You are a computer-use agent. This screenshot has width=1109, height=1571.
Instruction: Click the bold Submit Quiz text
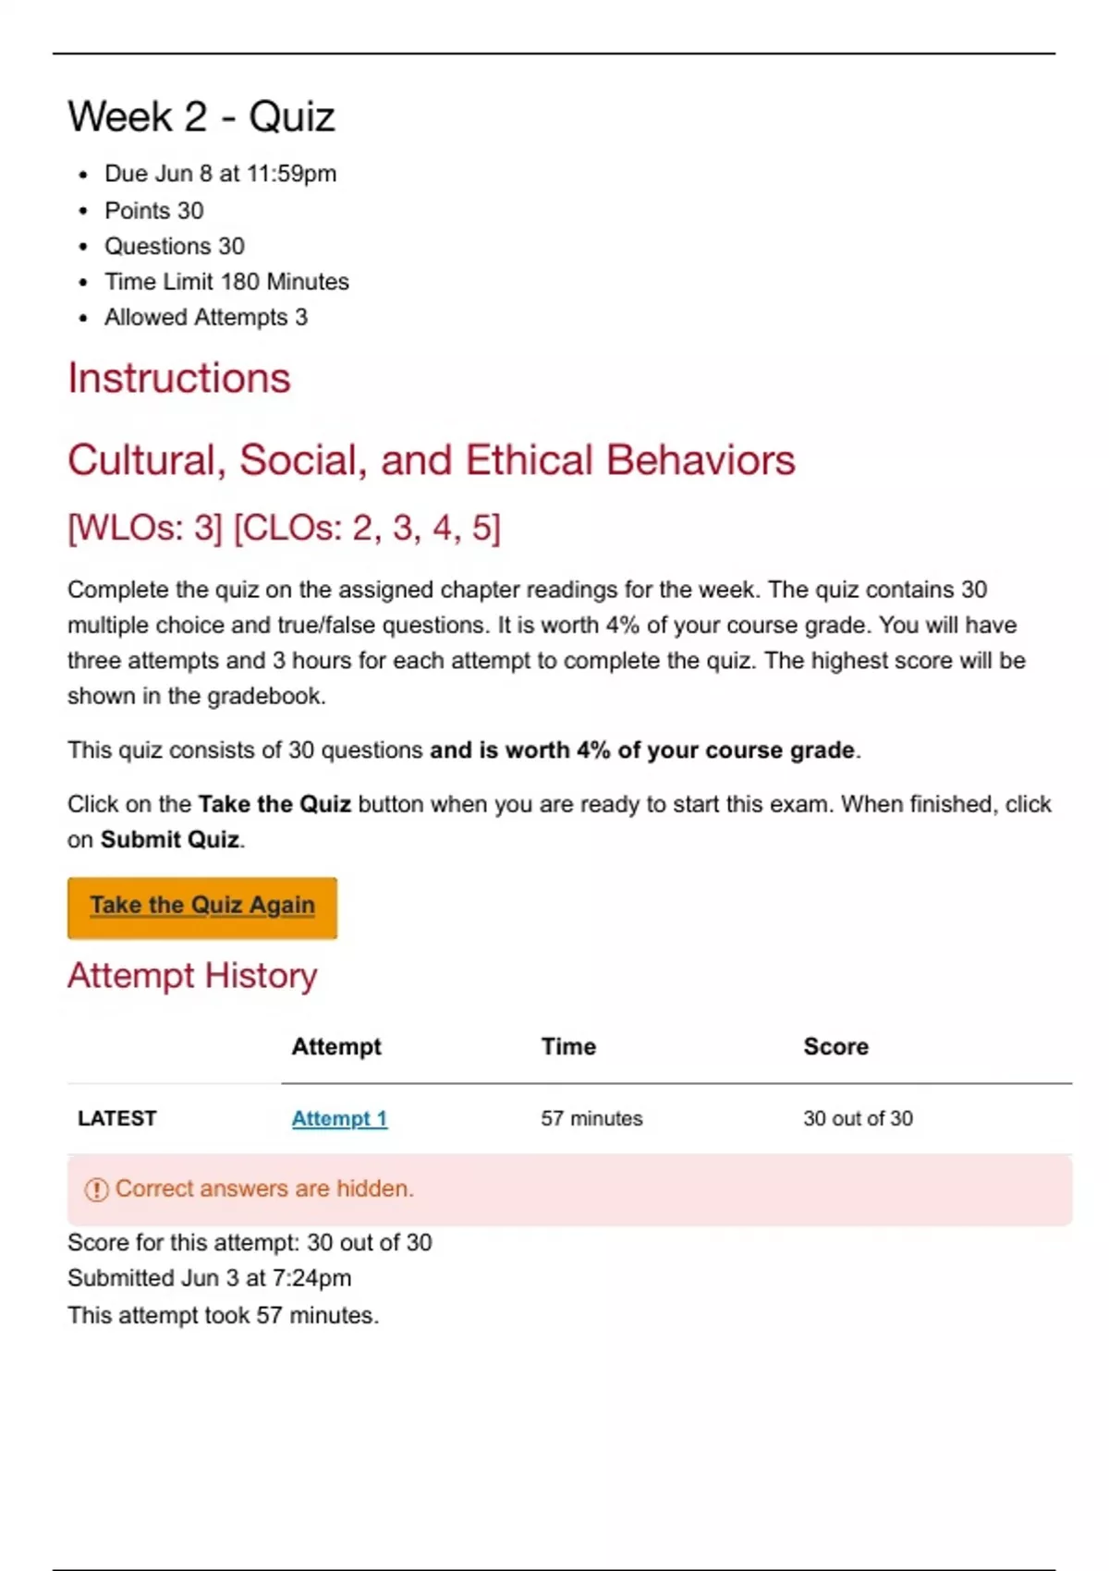[170, 840]
